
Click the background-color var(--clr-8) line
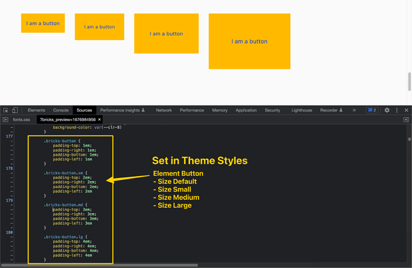tap(87, 127)
